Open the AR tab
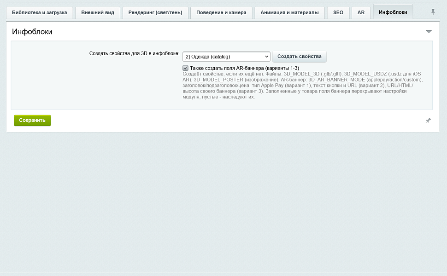Viewport: 447px width, 276px height. (x=361, y=12)
